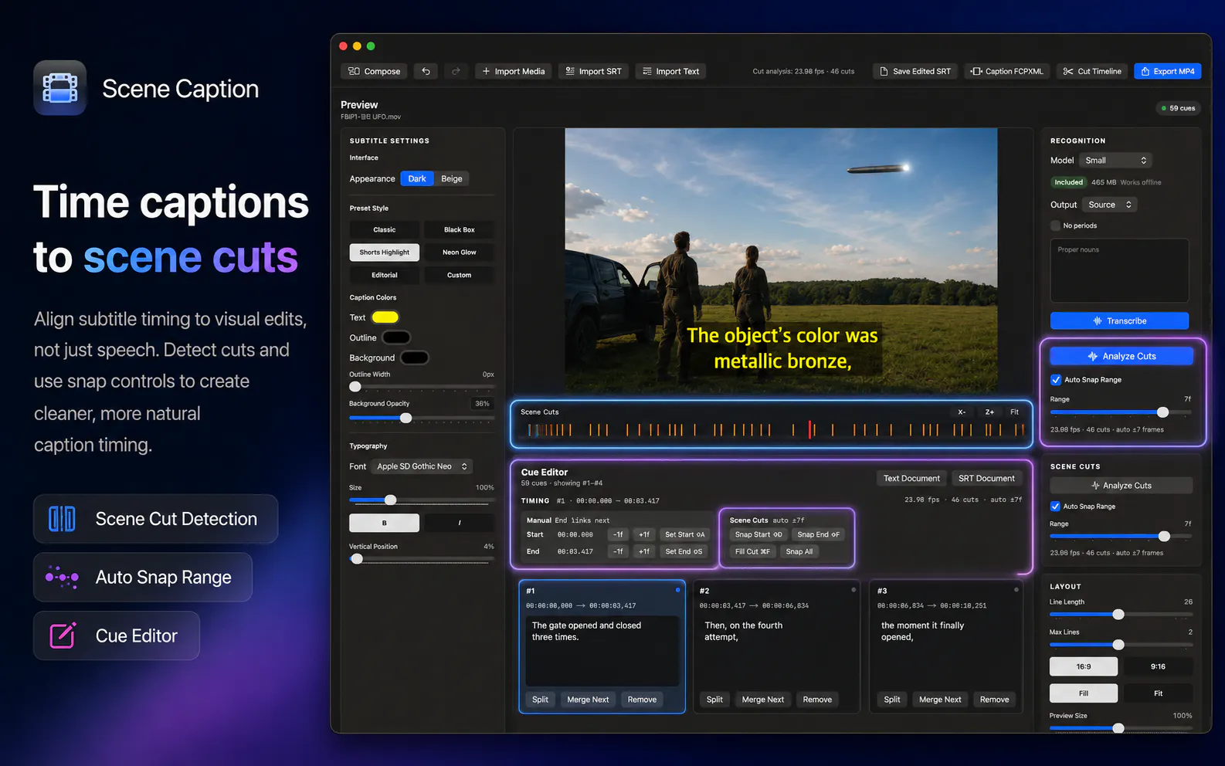Click the Max Lines slider handle

1118,645
